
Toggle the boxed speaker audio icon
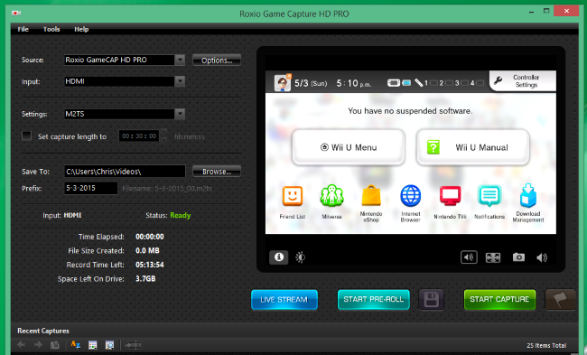[x=469, y=257]
